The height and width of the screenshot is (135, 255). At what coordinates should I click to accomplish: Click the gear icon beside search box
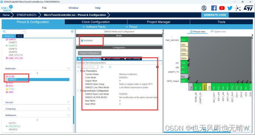tap(72, 32)
